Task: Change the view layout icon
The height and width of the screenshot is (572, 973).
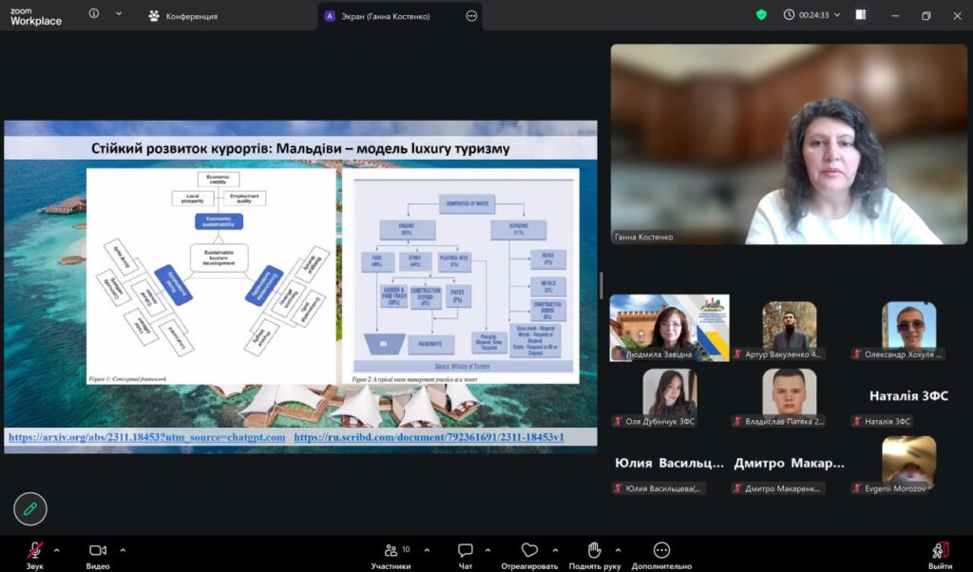Action: click(861, 15)
